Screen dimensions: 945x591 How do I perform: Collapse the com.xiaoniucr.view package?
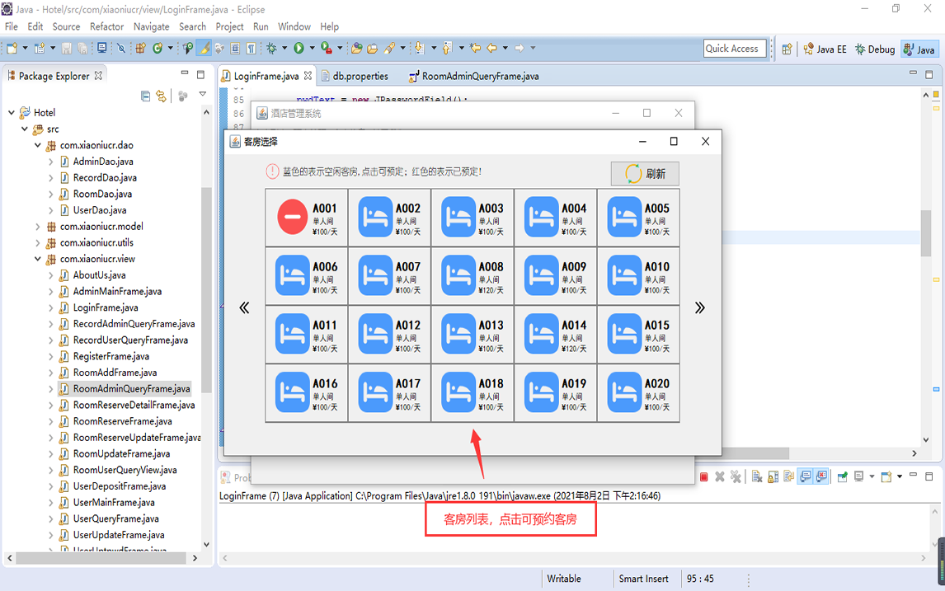(37, 259)
